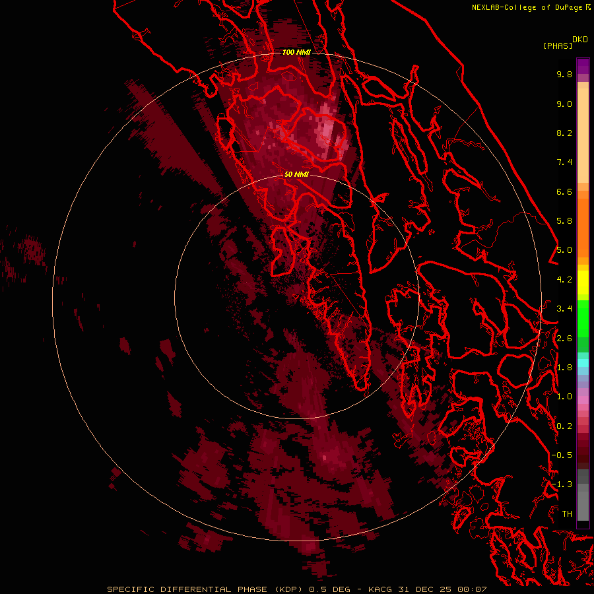The height and width of the screenshot is (594, 594).
Task: Click the 50 NMI range ring label
Action: click(x=296, y=174)
